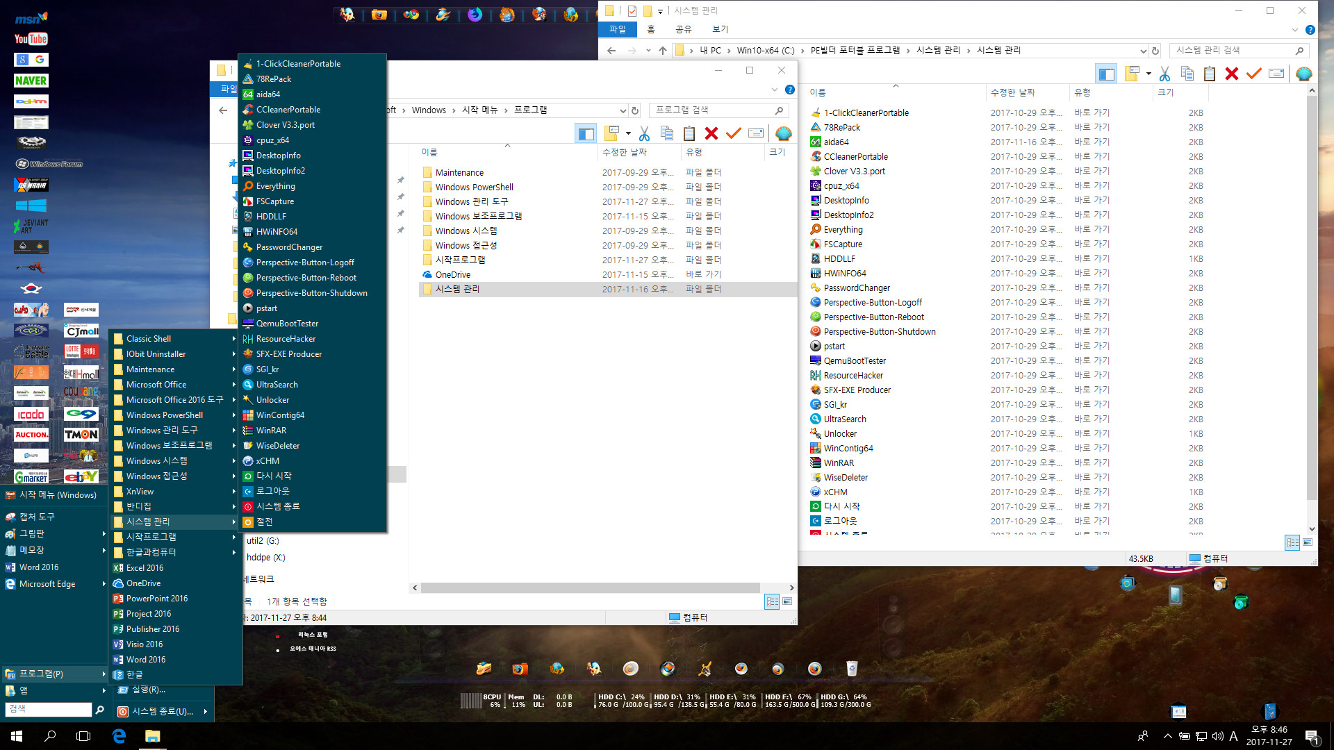Click the red X delete icon in right Explorer toolbar
The image size is (1334, 750).
1232,74
